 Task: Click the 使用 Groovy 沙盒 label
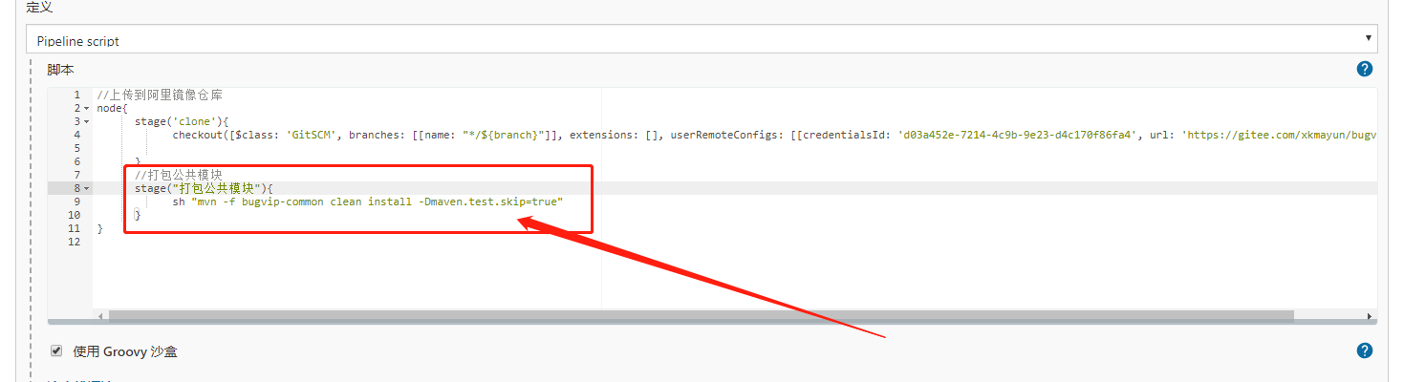[x=125, y=350]
